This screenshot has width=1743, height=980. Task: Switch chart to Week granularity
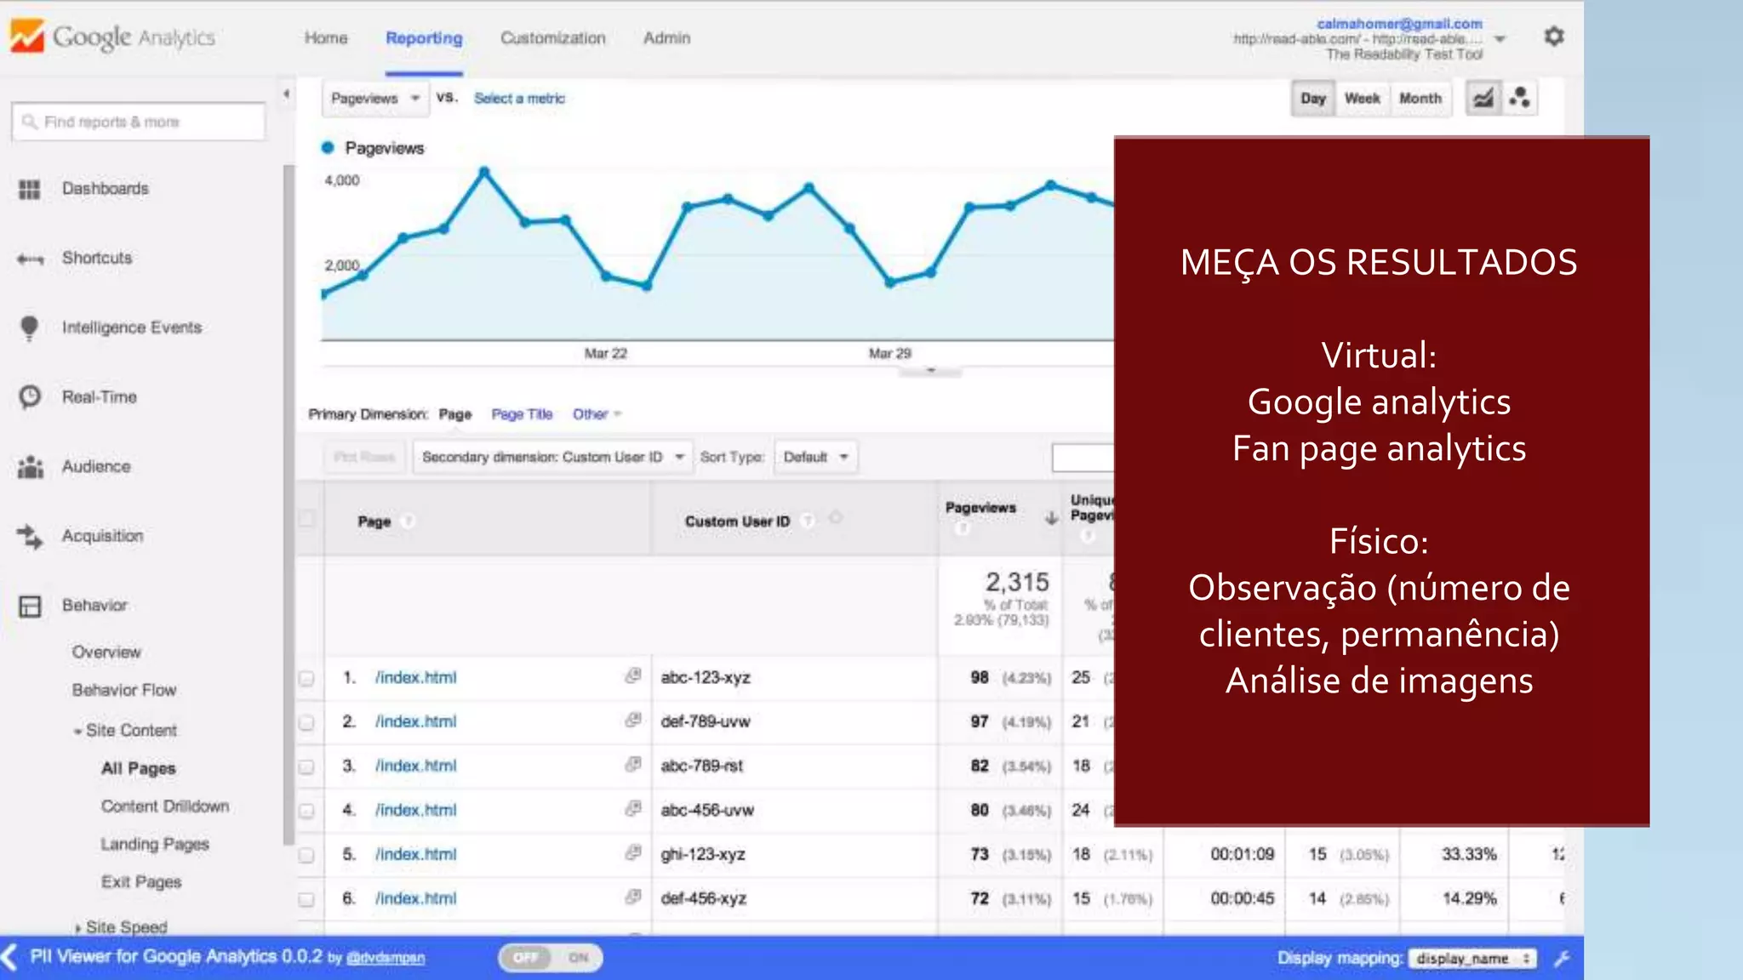click(x=1363, y=99)
